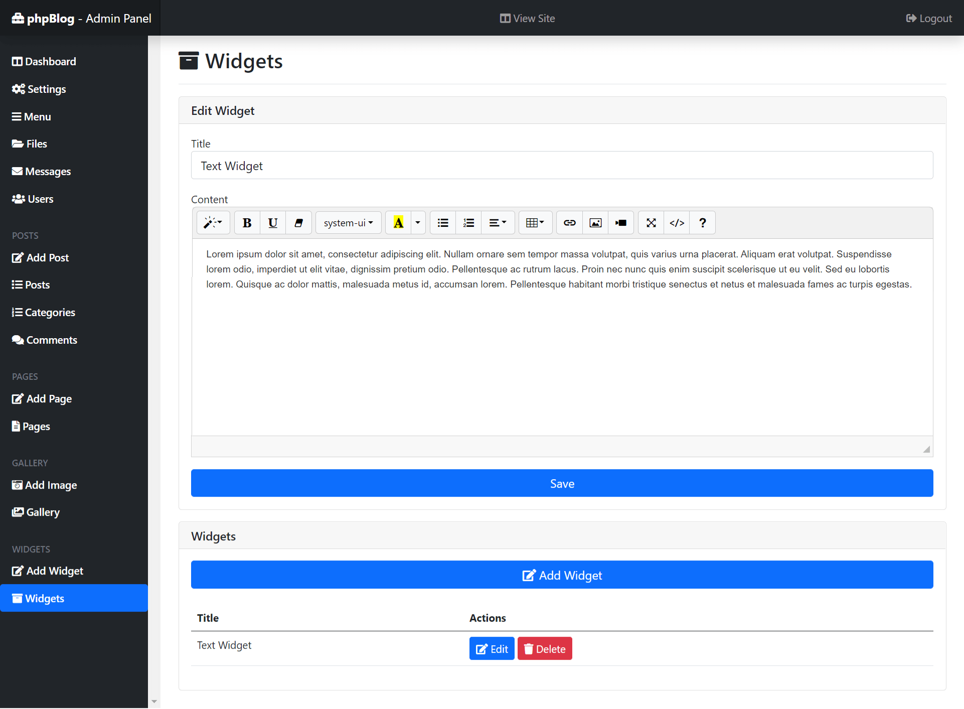The image size is (964, 709).
Task: Toggle underline formatting in editor toolbar
Action: 272,223
